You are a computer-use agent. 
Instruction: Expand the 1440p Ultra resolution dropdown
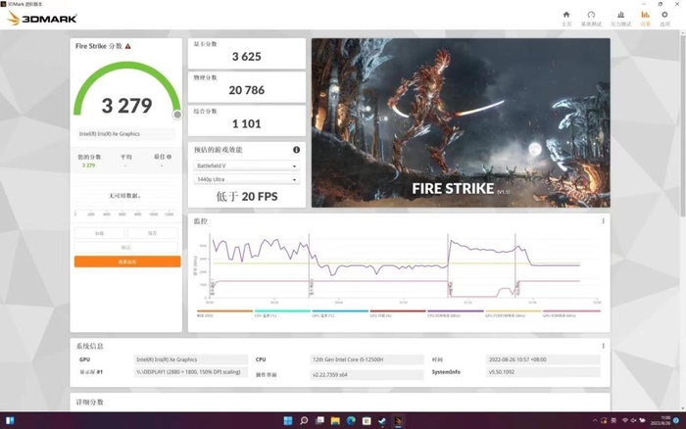pyautogui.click(x=247, y=180)
